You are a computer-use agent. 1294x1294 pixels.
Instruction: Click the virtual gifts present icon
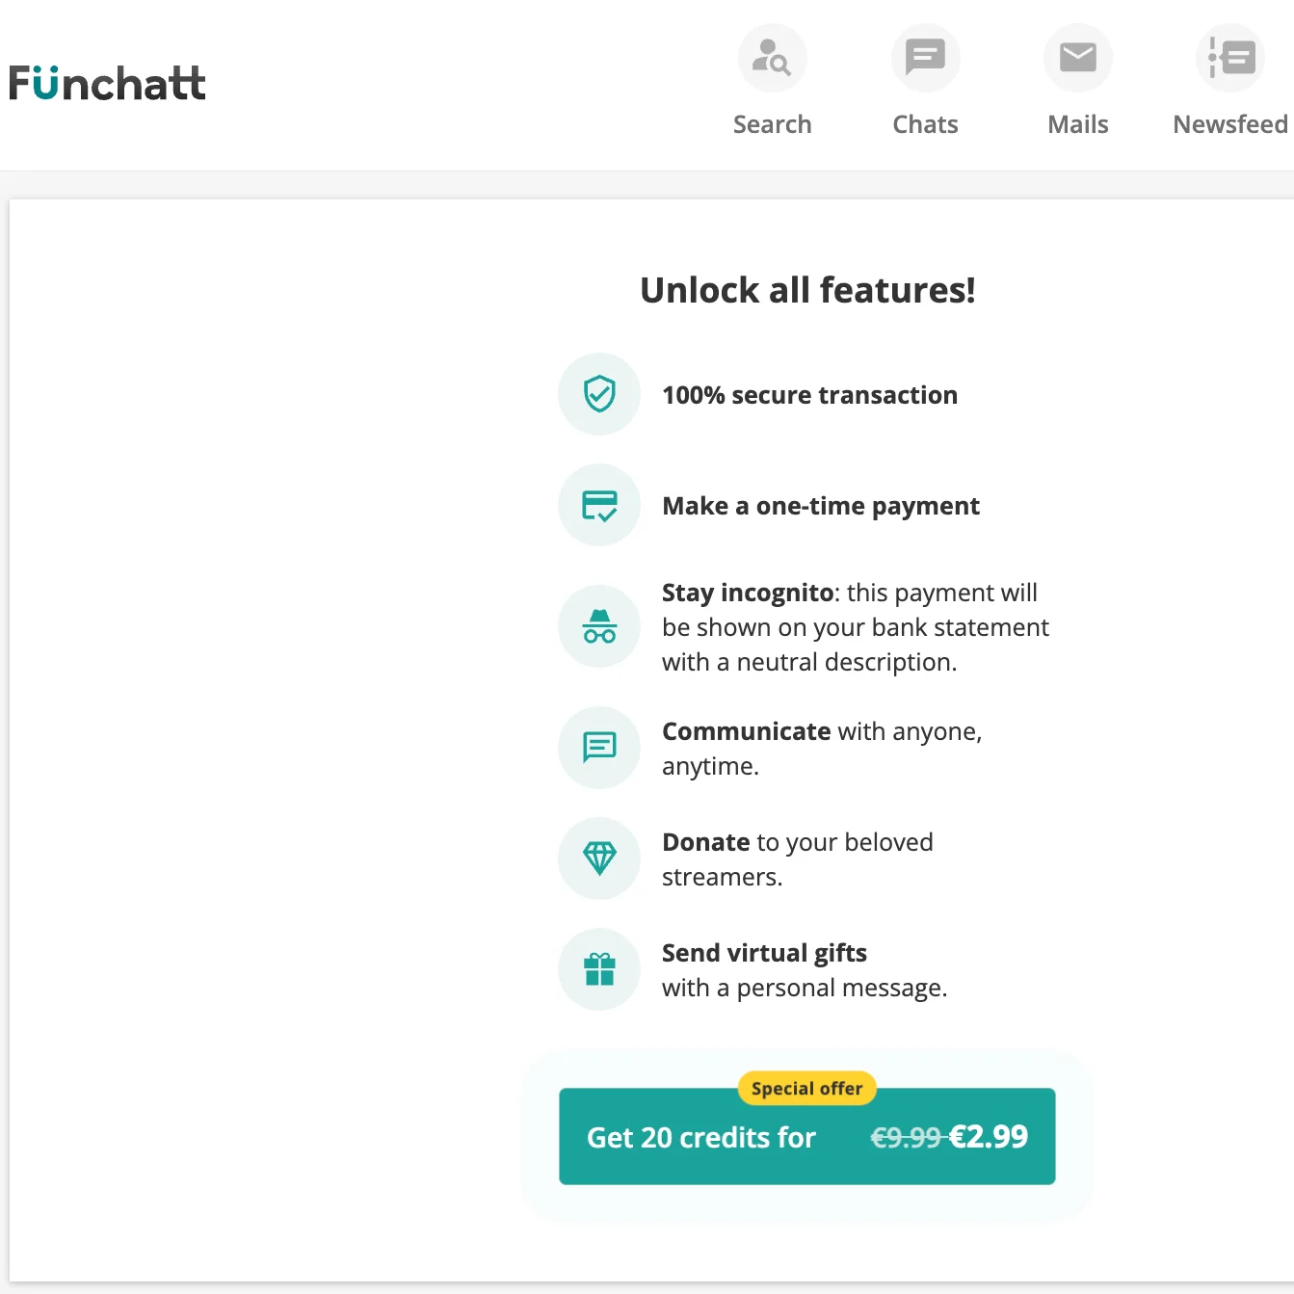599,969
